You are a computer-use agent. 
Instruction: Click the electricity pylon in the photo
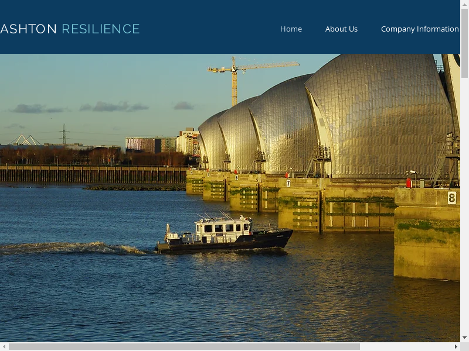[64, 134]
